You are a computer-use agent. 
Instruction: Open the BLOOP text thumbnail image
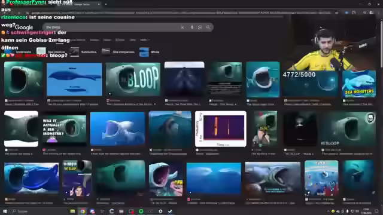133,79
